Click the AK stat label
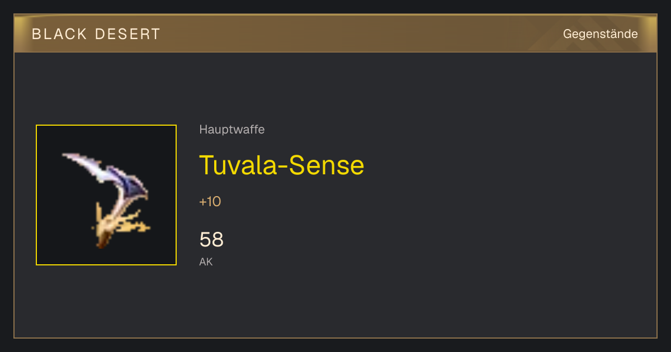The image size is (671, 352). [206, 261]
